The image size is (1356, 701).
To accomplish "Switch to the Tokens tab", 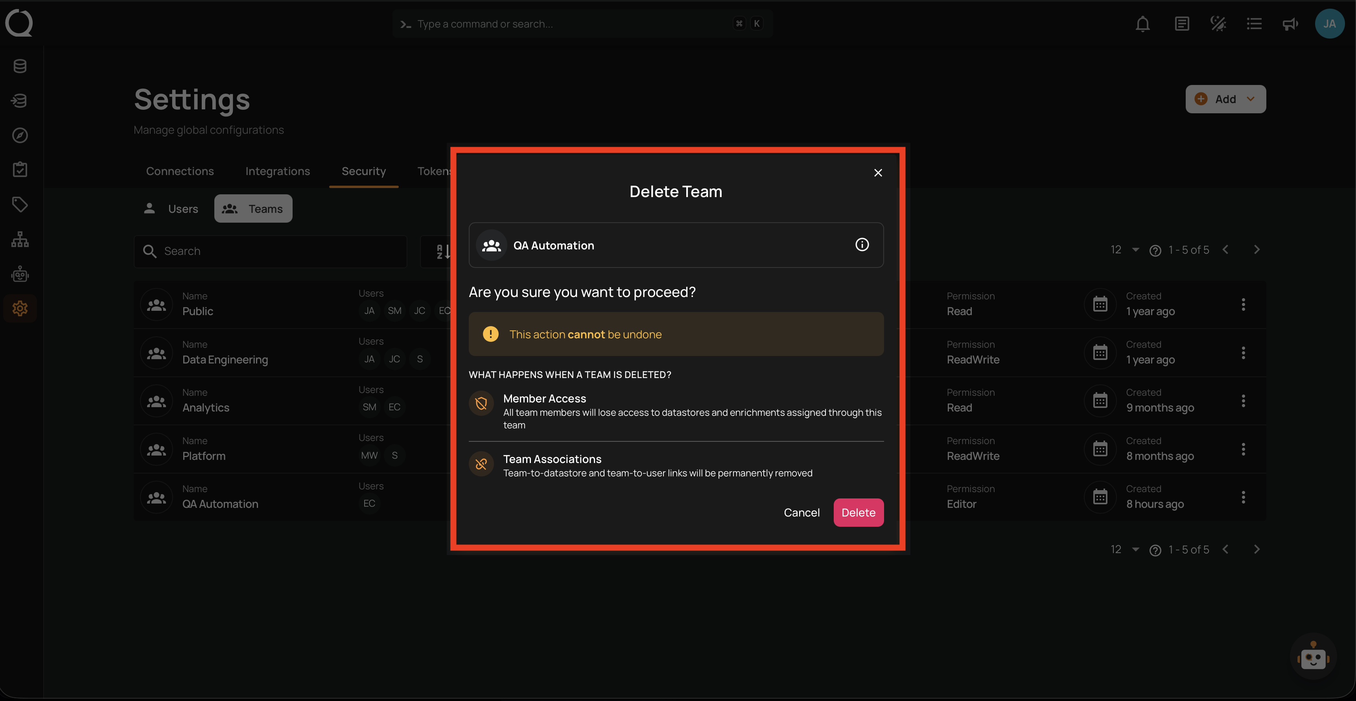I will pos(434,171).
